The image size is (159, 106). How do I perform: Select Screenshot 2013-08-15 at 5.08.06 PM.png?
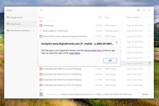[62, 80]
